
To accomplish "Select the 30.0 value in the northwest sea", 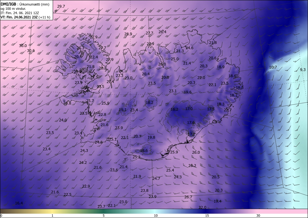I will pos(23,46).
